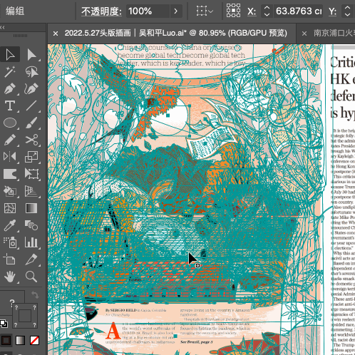The image size is (355, 355).
Task: Select the Pen tool
Action: point(10,89)
